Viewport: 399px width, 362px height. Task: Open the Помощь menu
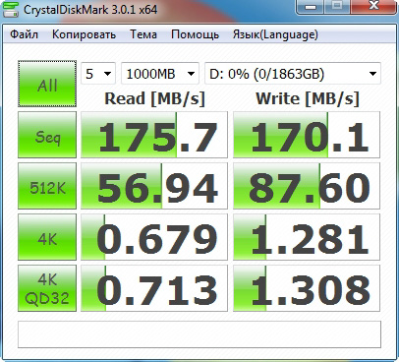[195, 34]
